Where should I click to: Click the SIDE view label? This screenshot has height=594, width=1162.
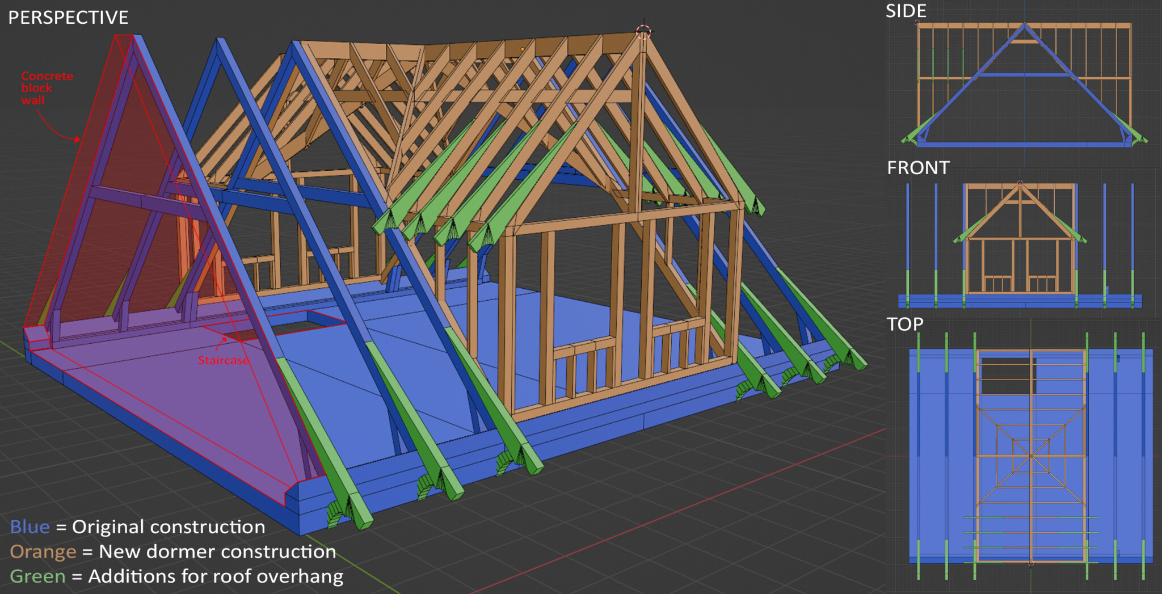906,11
